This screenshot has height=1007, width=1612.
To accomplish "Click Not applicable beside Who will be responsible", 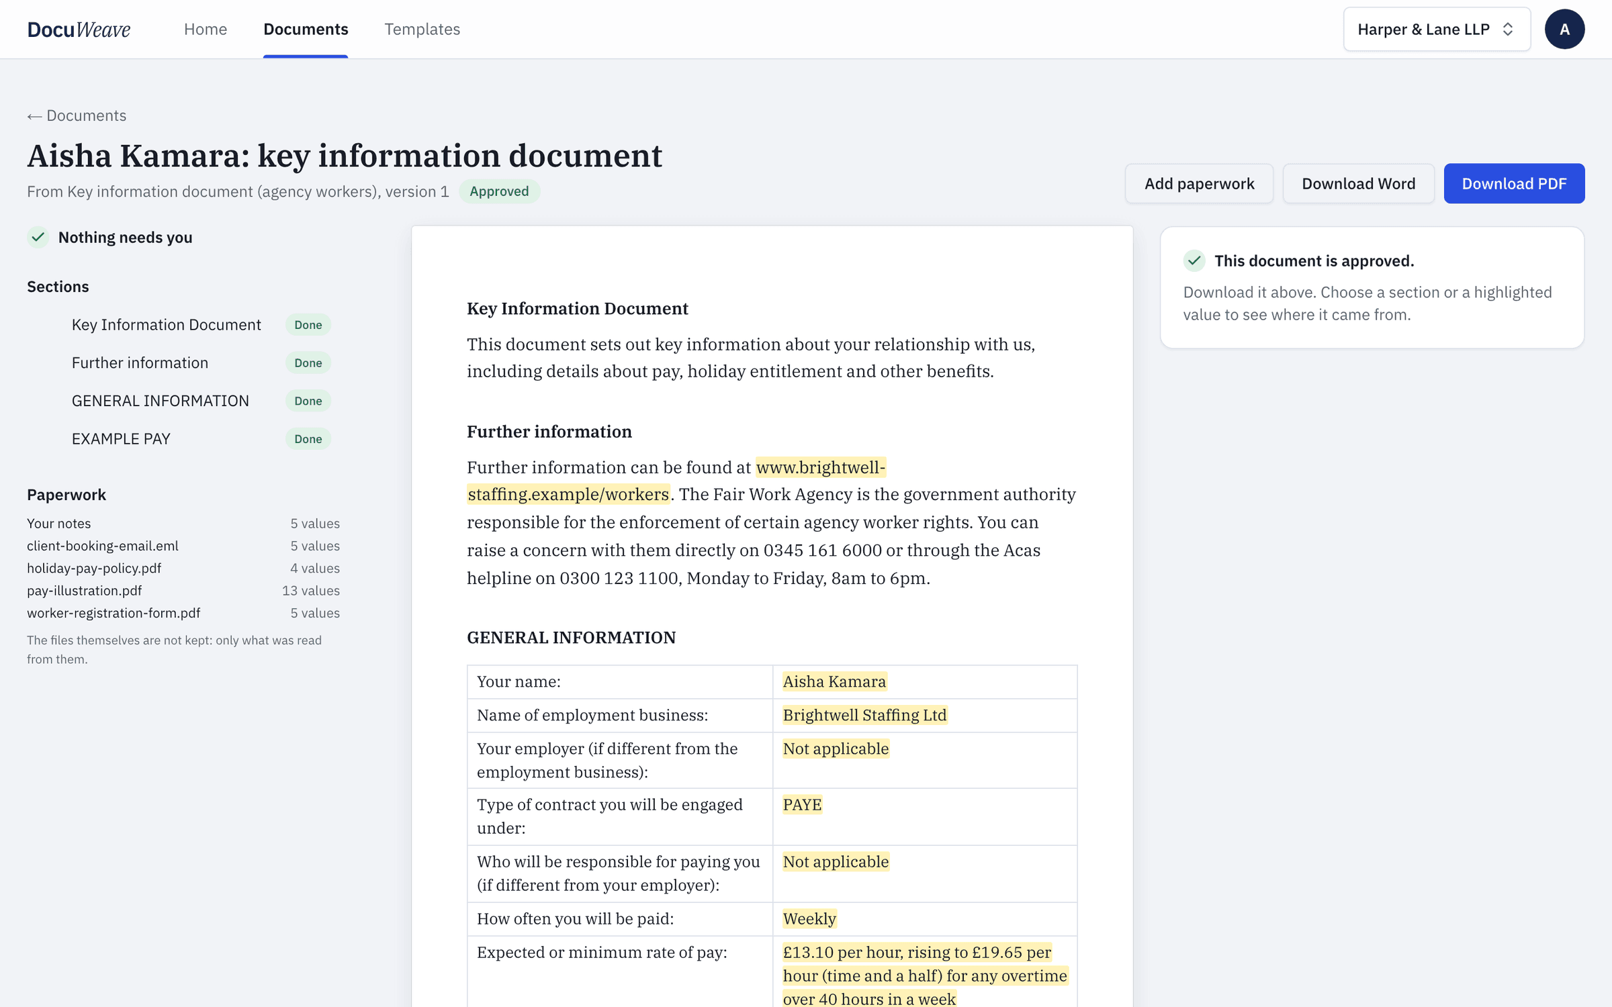I will point(836,861).
